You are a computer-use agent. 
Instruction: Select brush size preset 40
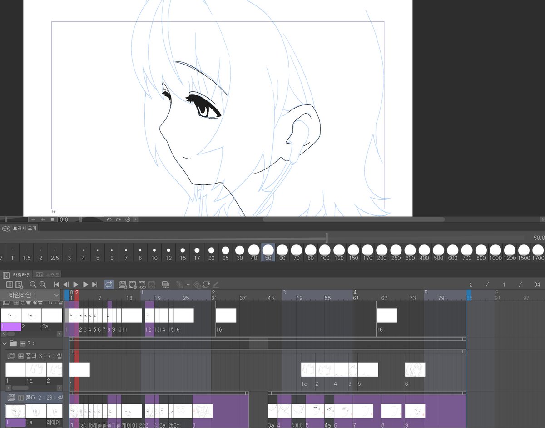tap(253, 252)
